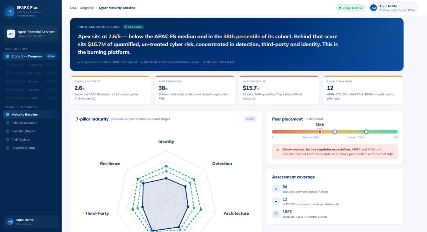Open Risk Register page
427x232 pixels.
click(31, 139)
